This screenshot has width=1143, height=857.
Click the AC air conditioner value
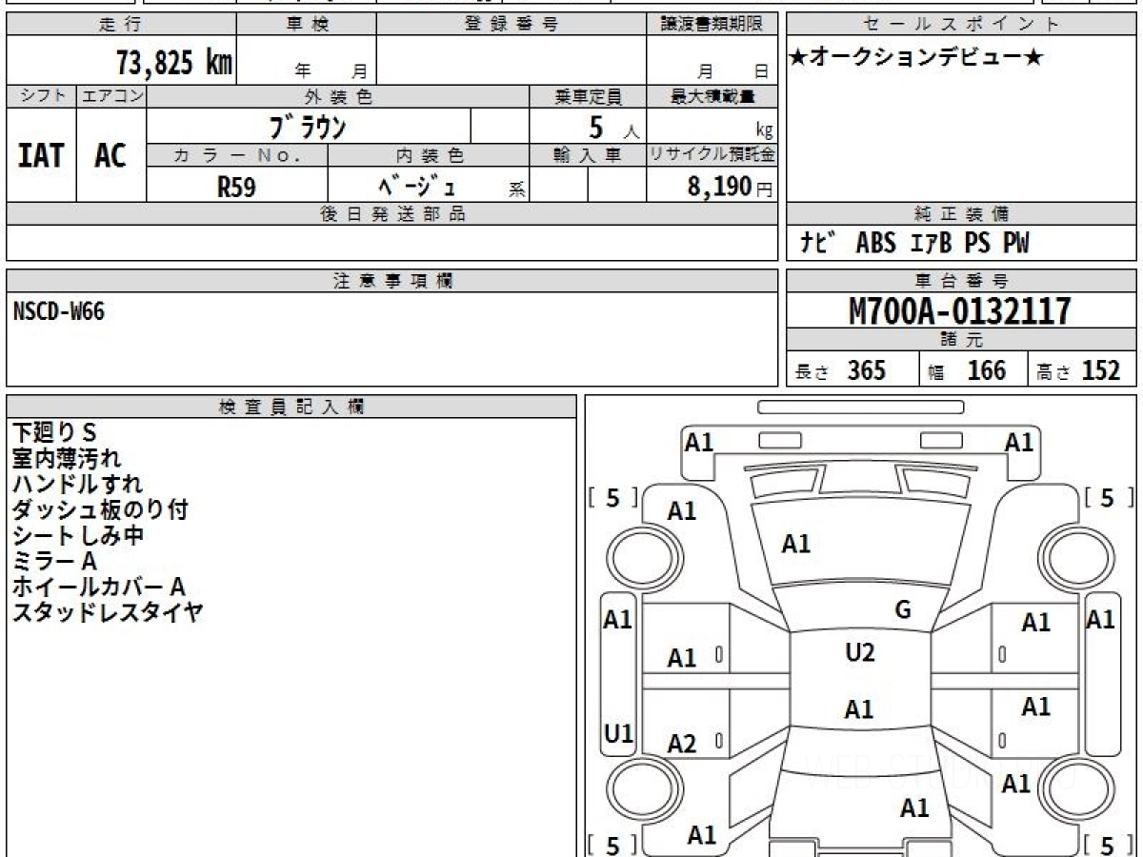[110, 155]
